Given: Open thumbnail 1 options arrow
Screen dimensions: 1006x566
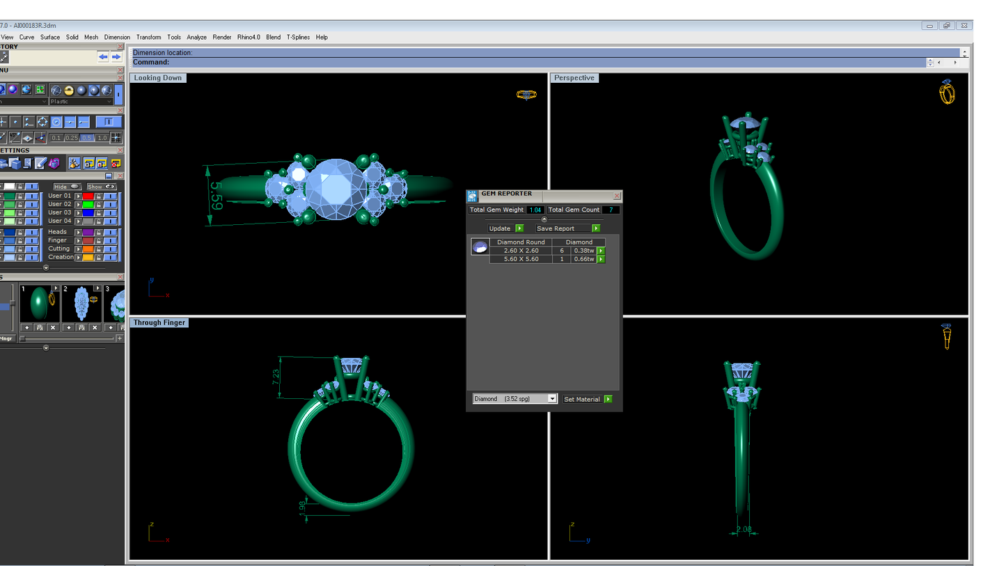Looking at the screenshot, I should [56, 288].
